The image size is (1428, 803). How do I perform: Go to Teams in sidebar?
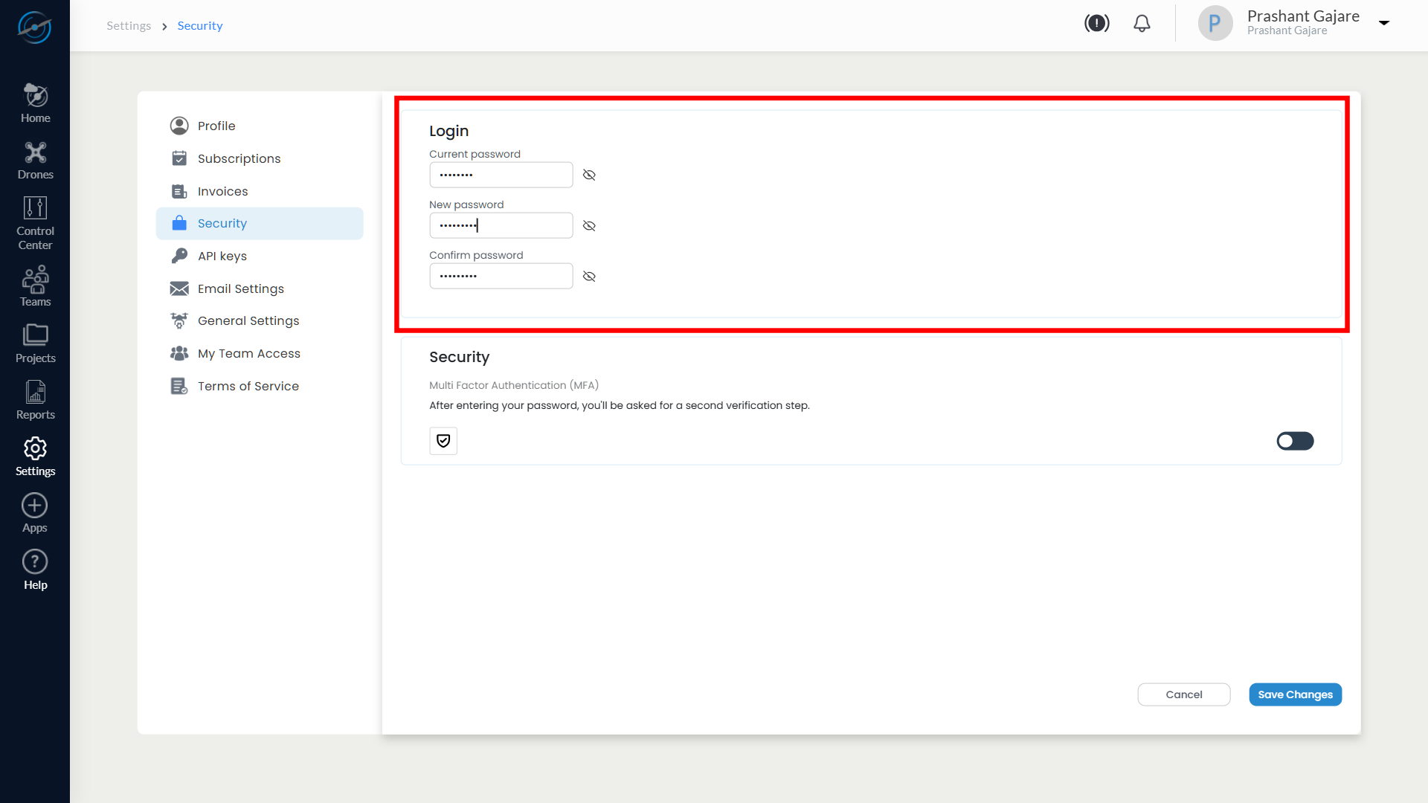click(35, 286)
